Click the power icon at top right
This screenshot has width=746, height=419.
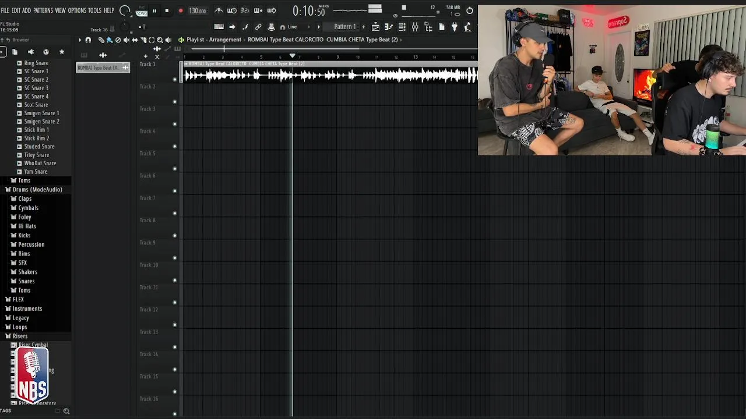click(x=470, y=10)
